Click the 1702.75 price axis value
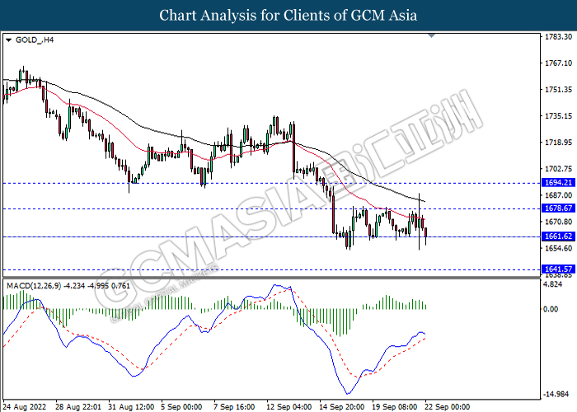This screenshot has height=412, width=577. point(558,169)
